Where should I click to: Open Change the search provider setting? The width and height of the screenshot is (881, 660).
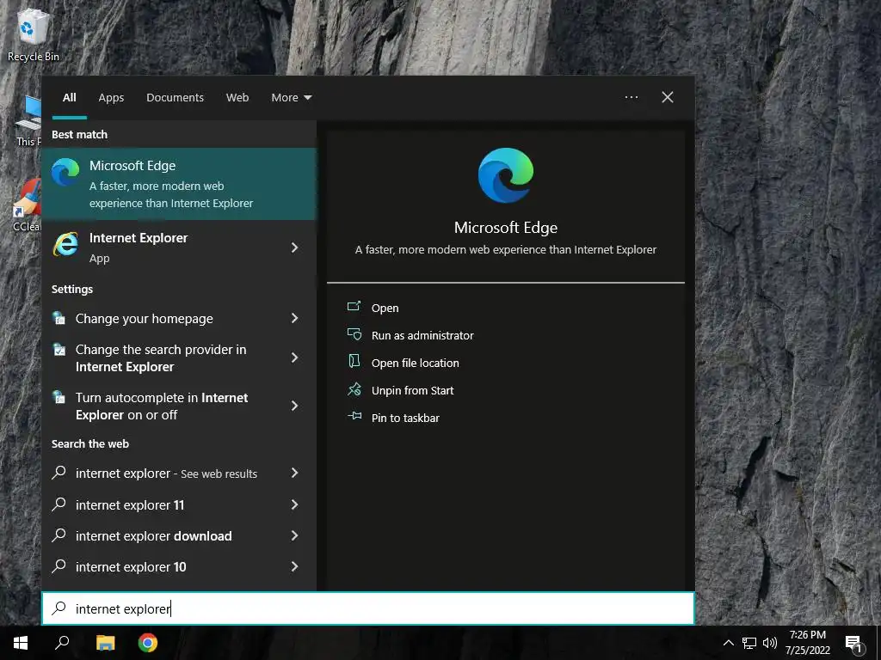pos(179,357)
